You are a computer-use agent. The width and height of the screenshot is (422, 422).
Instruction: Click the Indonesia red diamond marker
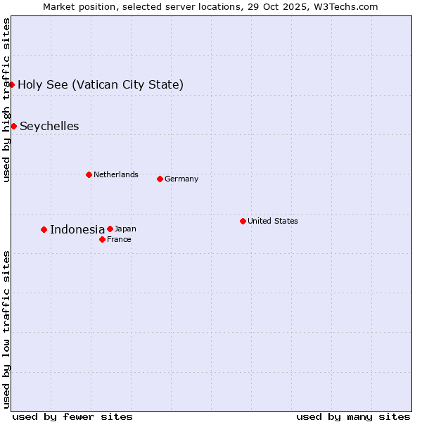click(x=44, y=229)
